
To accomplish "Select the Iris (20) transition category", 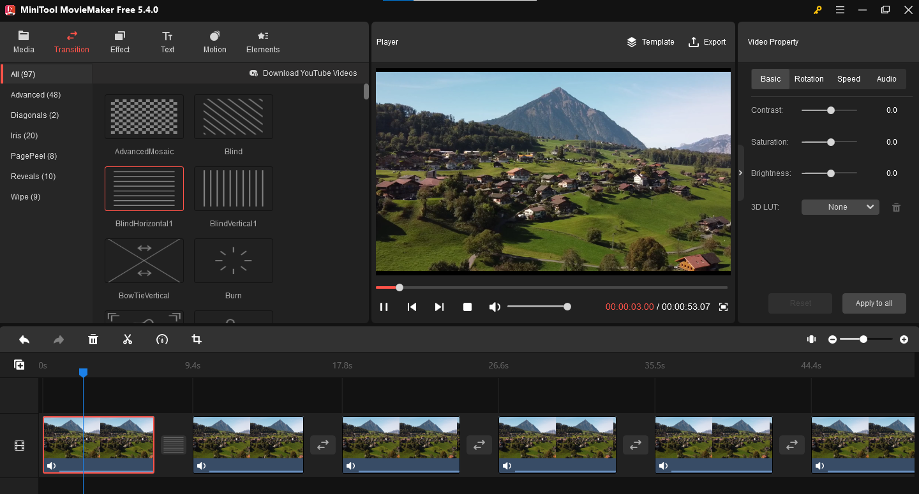I will (24, 136).
